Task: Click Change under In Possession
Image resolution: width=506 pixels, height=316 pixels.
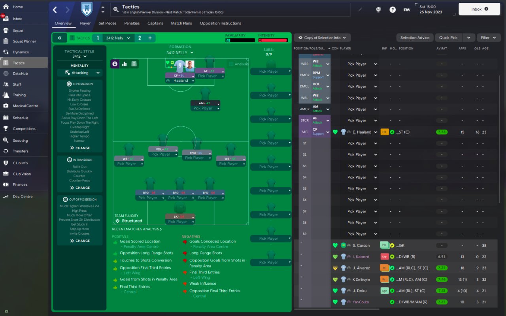Action: [80, 148]
